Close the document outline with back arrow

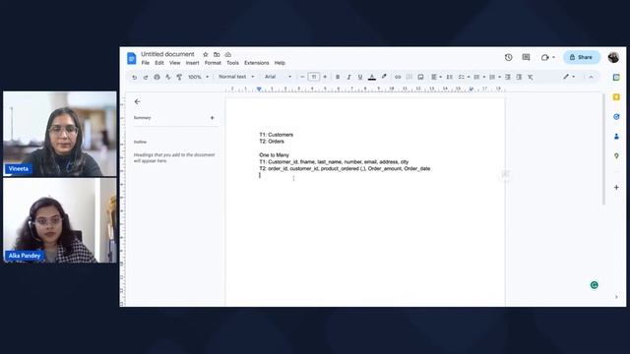pyautogui.click(x=138, y=101)
